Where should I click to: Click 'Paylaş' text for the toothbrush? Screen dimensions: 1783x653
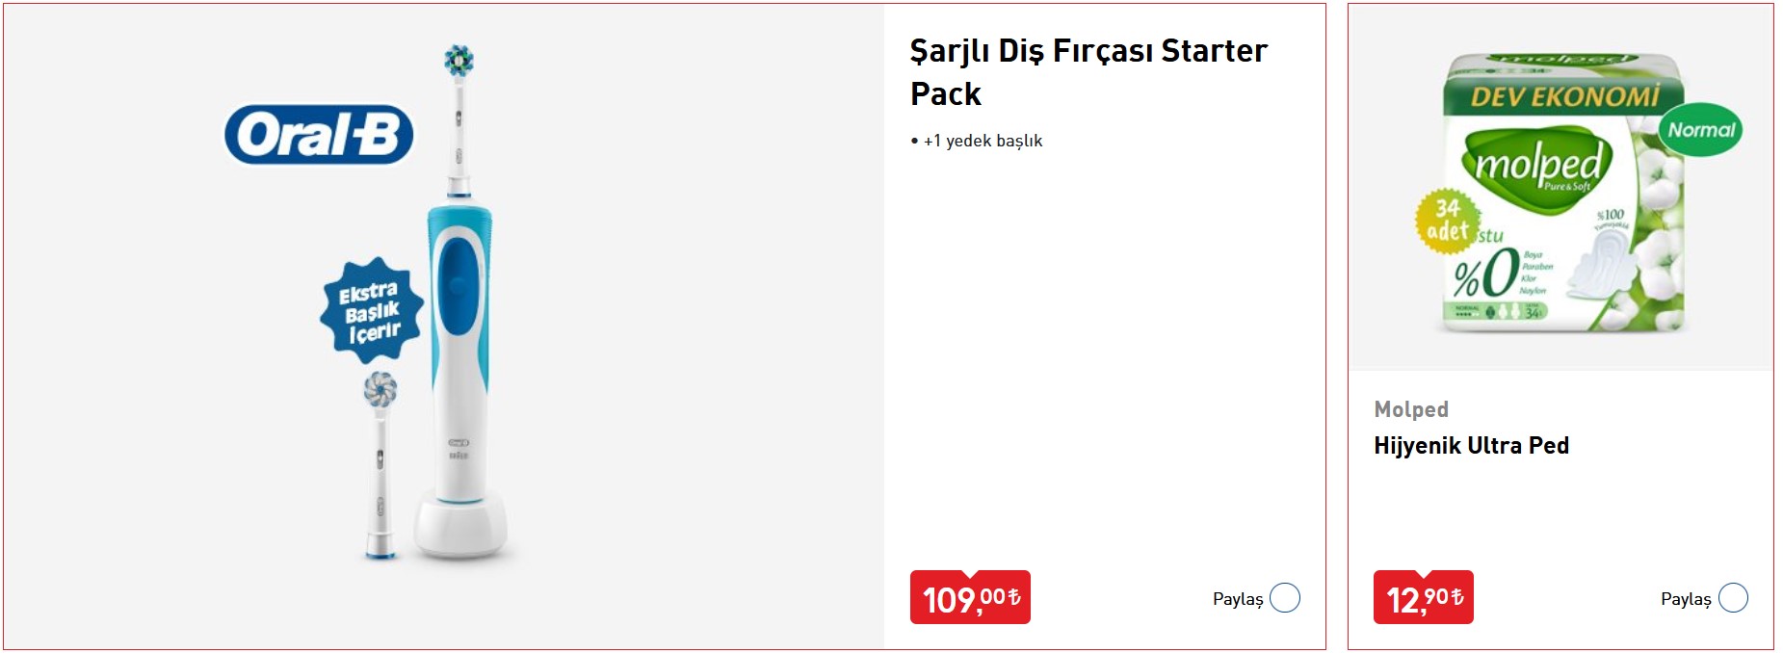1238,599
